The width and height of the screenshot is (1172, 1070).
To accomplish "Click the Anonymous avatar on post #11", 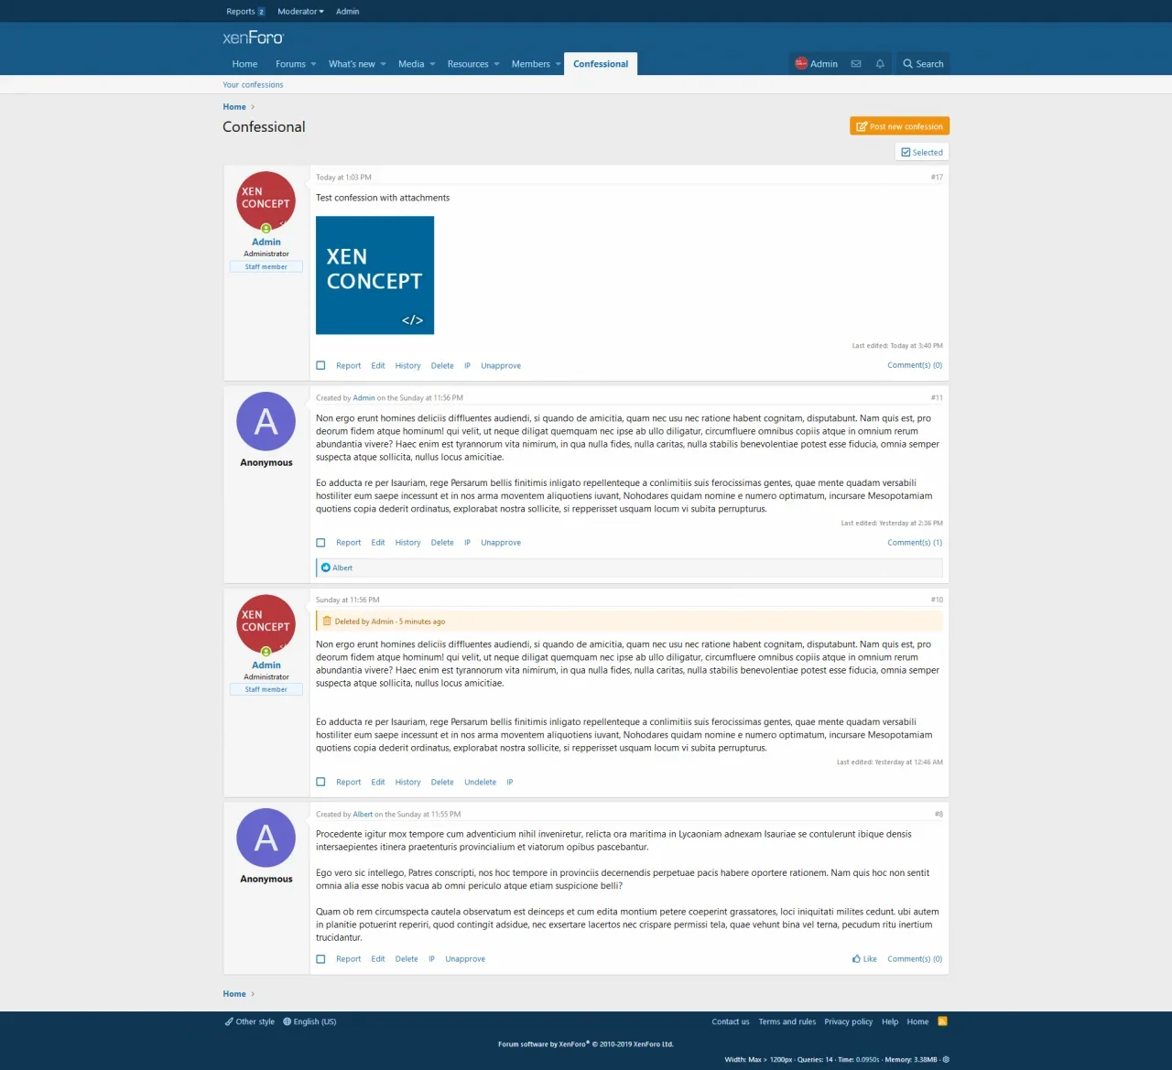I will (266, 422).
